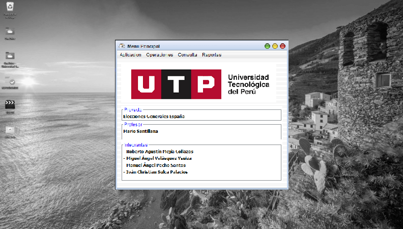The image size is (403, 229).
Task: Click the Menu Principal window title icon
Action: [122, 46]
